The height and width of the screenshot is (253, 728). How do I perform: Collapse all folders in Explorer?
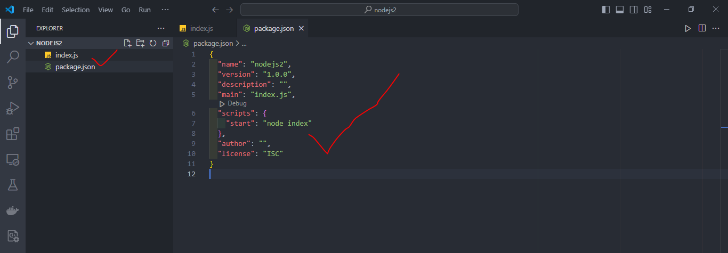(166, 43)
